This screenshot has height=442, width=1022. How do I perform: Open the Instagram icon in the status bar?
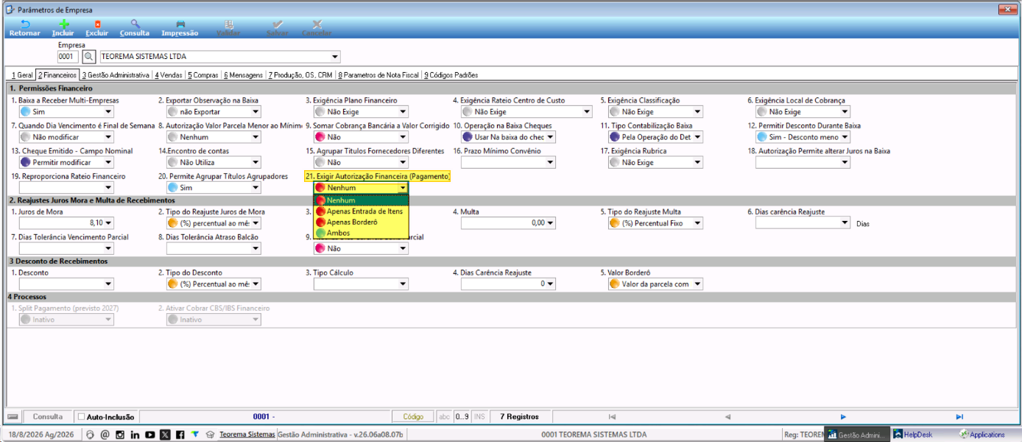120,435
